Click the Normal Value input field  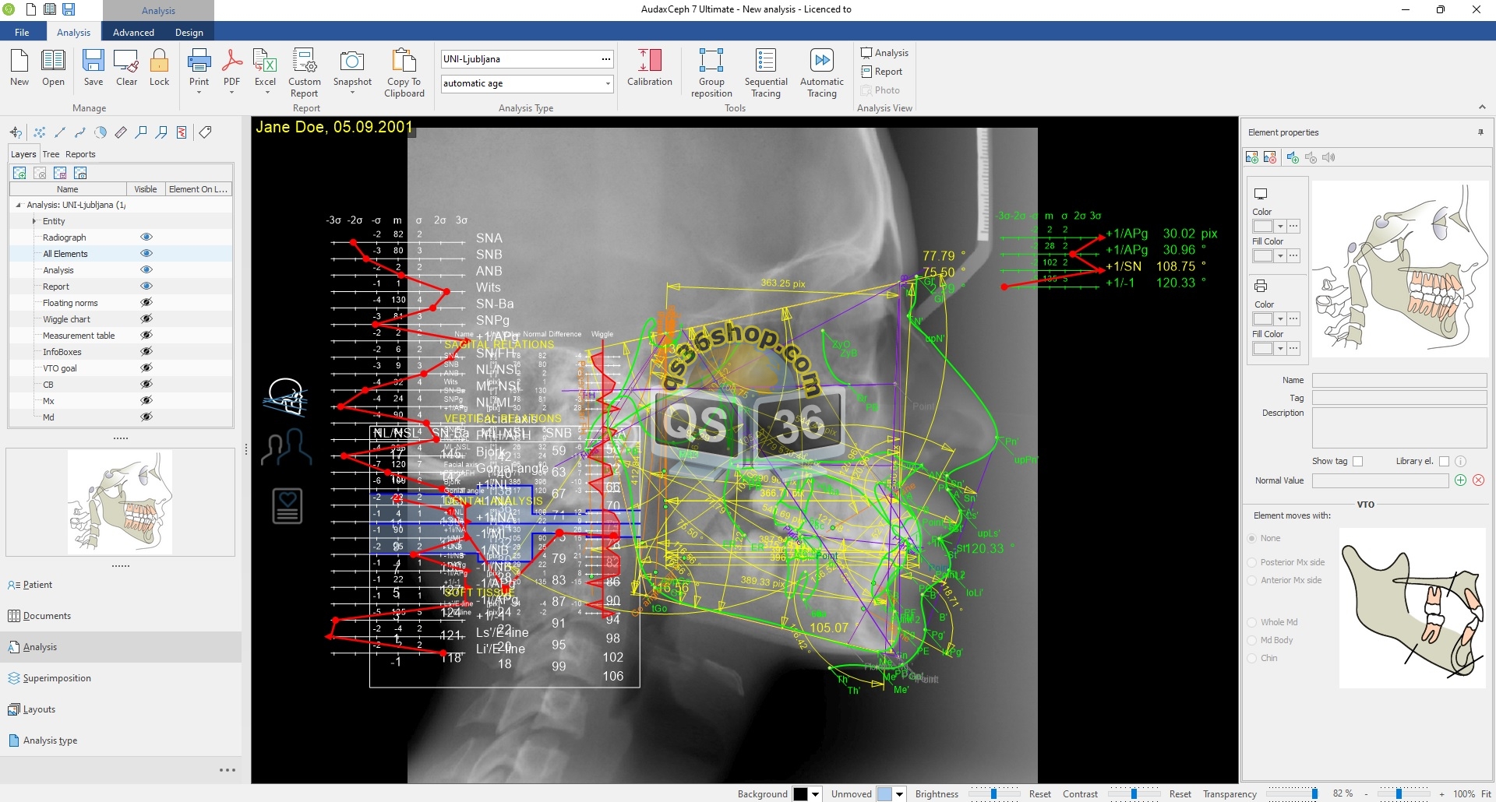tap(1380, 480)
